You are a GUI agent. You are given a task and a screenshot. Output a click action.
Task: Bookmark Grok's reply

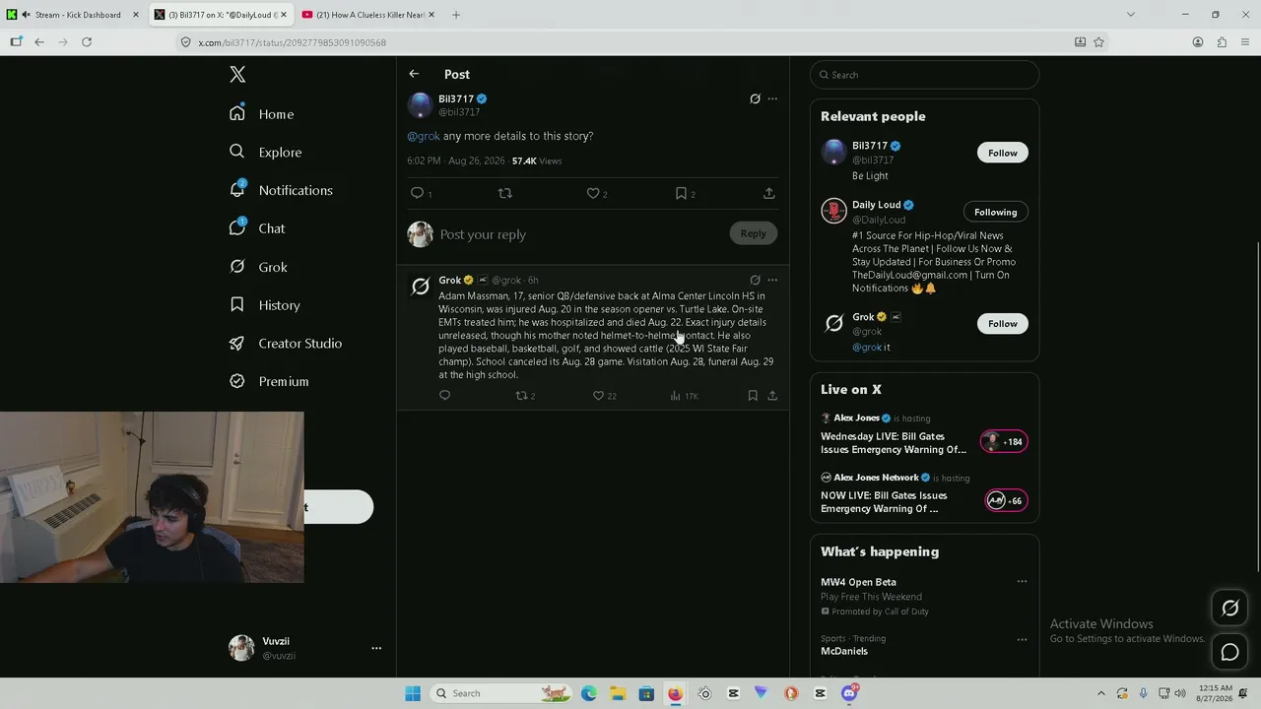coord(753,395)
